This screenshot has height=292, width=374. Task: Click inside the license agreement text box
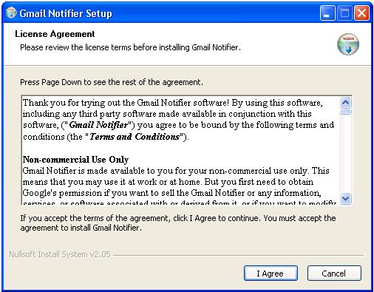pyautogui.click(x=181, y=150)
